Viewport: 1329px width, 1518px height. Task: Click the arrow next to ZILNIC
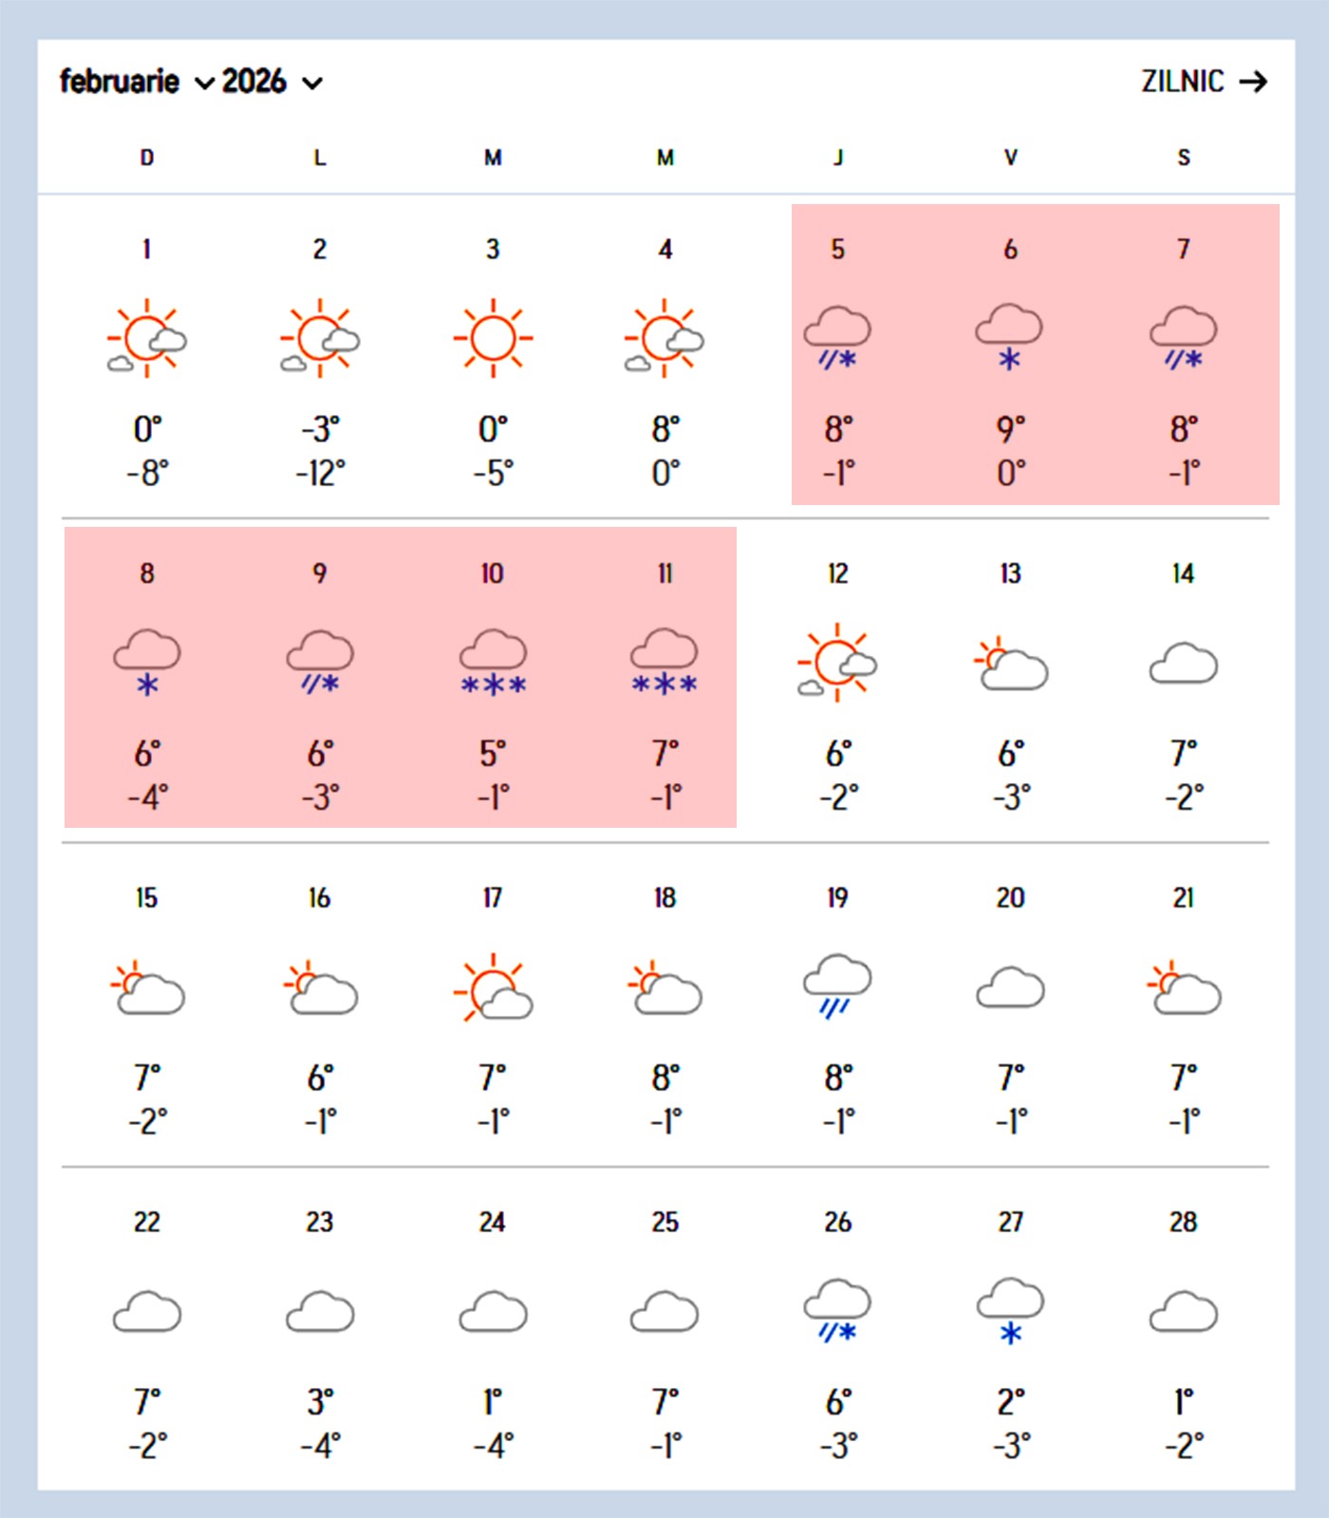tap(1253, 82)
